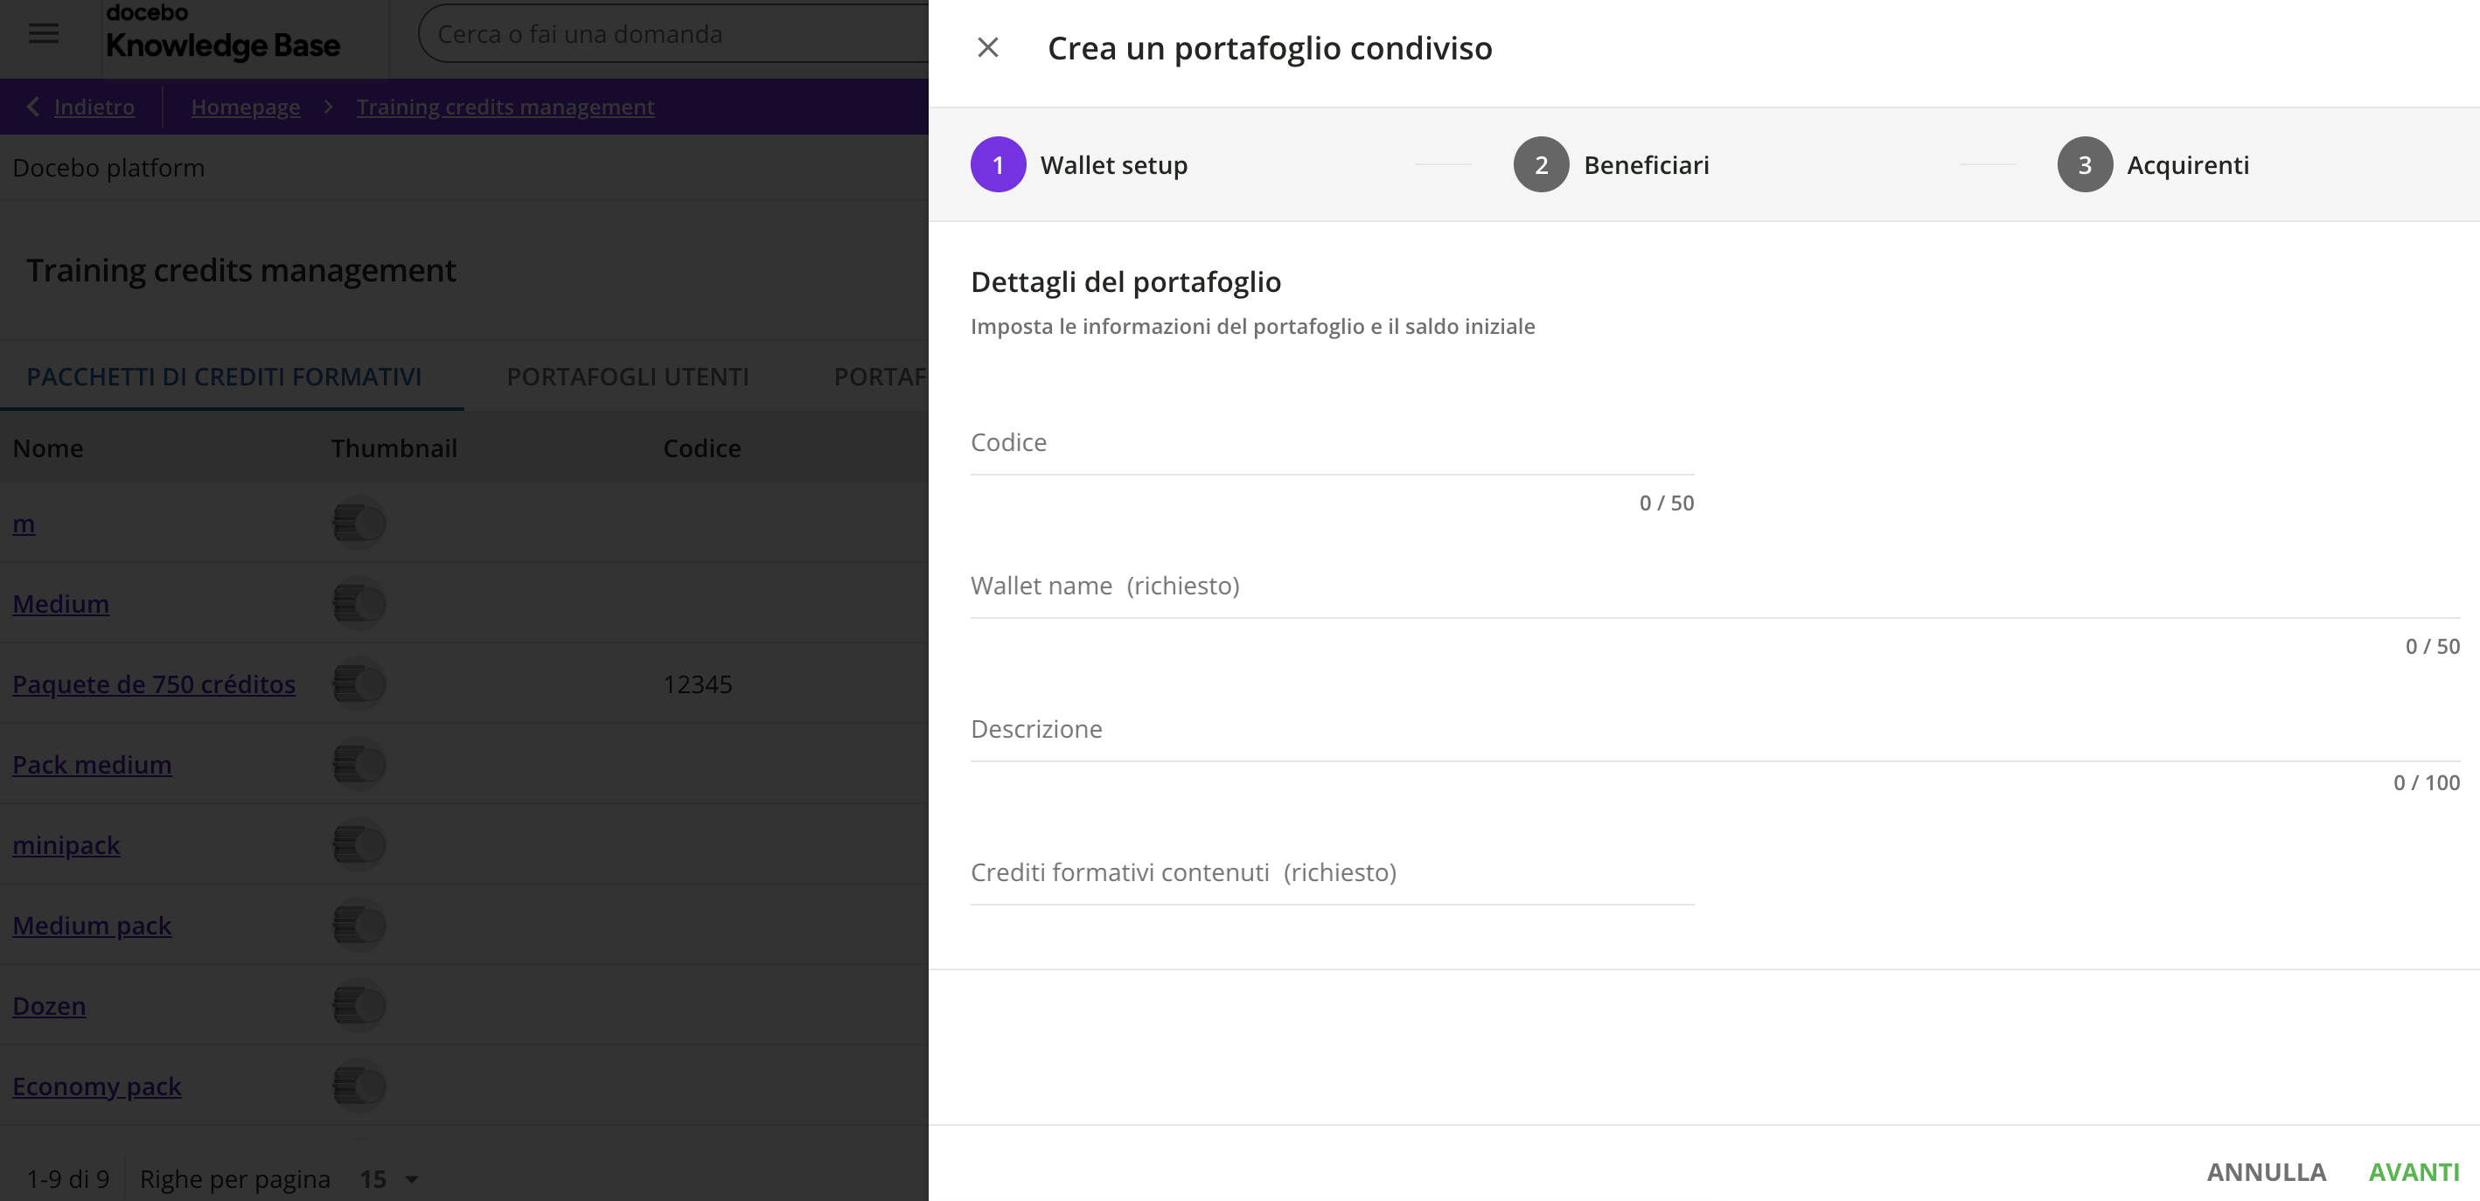Click thumbnail icon for Economy pack row
This screenshot has height=1201, width=2480.
click(x=359, y=1086)
